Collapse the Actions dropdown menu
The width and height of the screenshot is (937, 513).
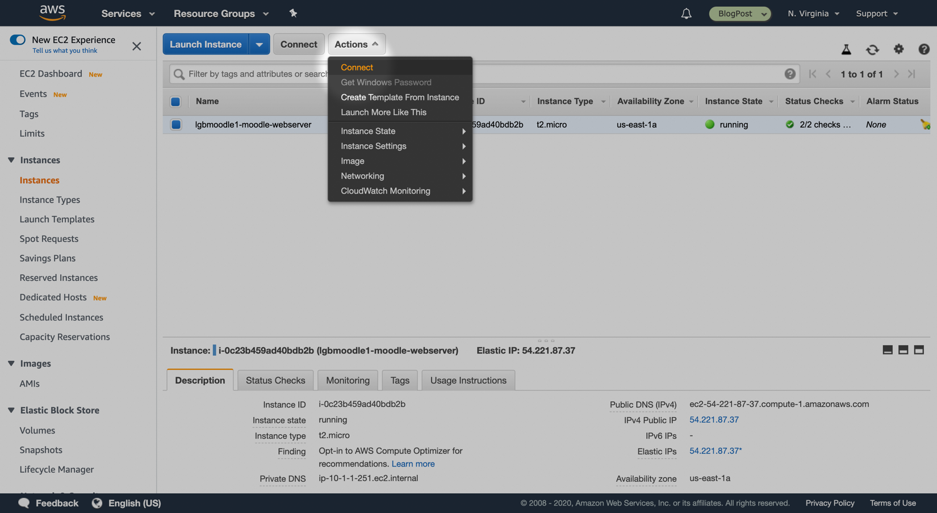click(357, 44)
